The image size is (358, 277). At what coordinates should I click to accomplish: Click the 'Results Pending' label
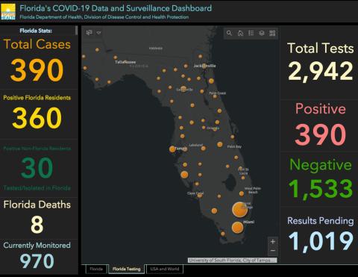[321, 221]
